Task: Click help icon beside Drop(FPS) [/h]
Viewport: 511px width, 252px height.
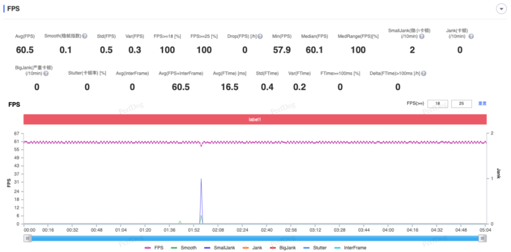Action: [x=260, y=37]
